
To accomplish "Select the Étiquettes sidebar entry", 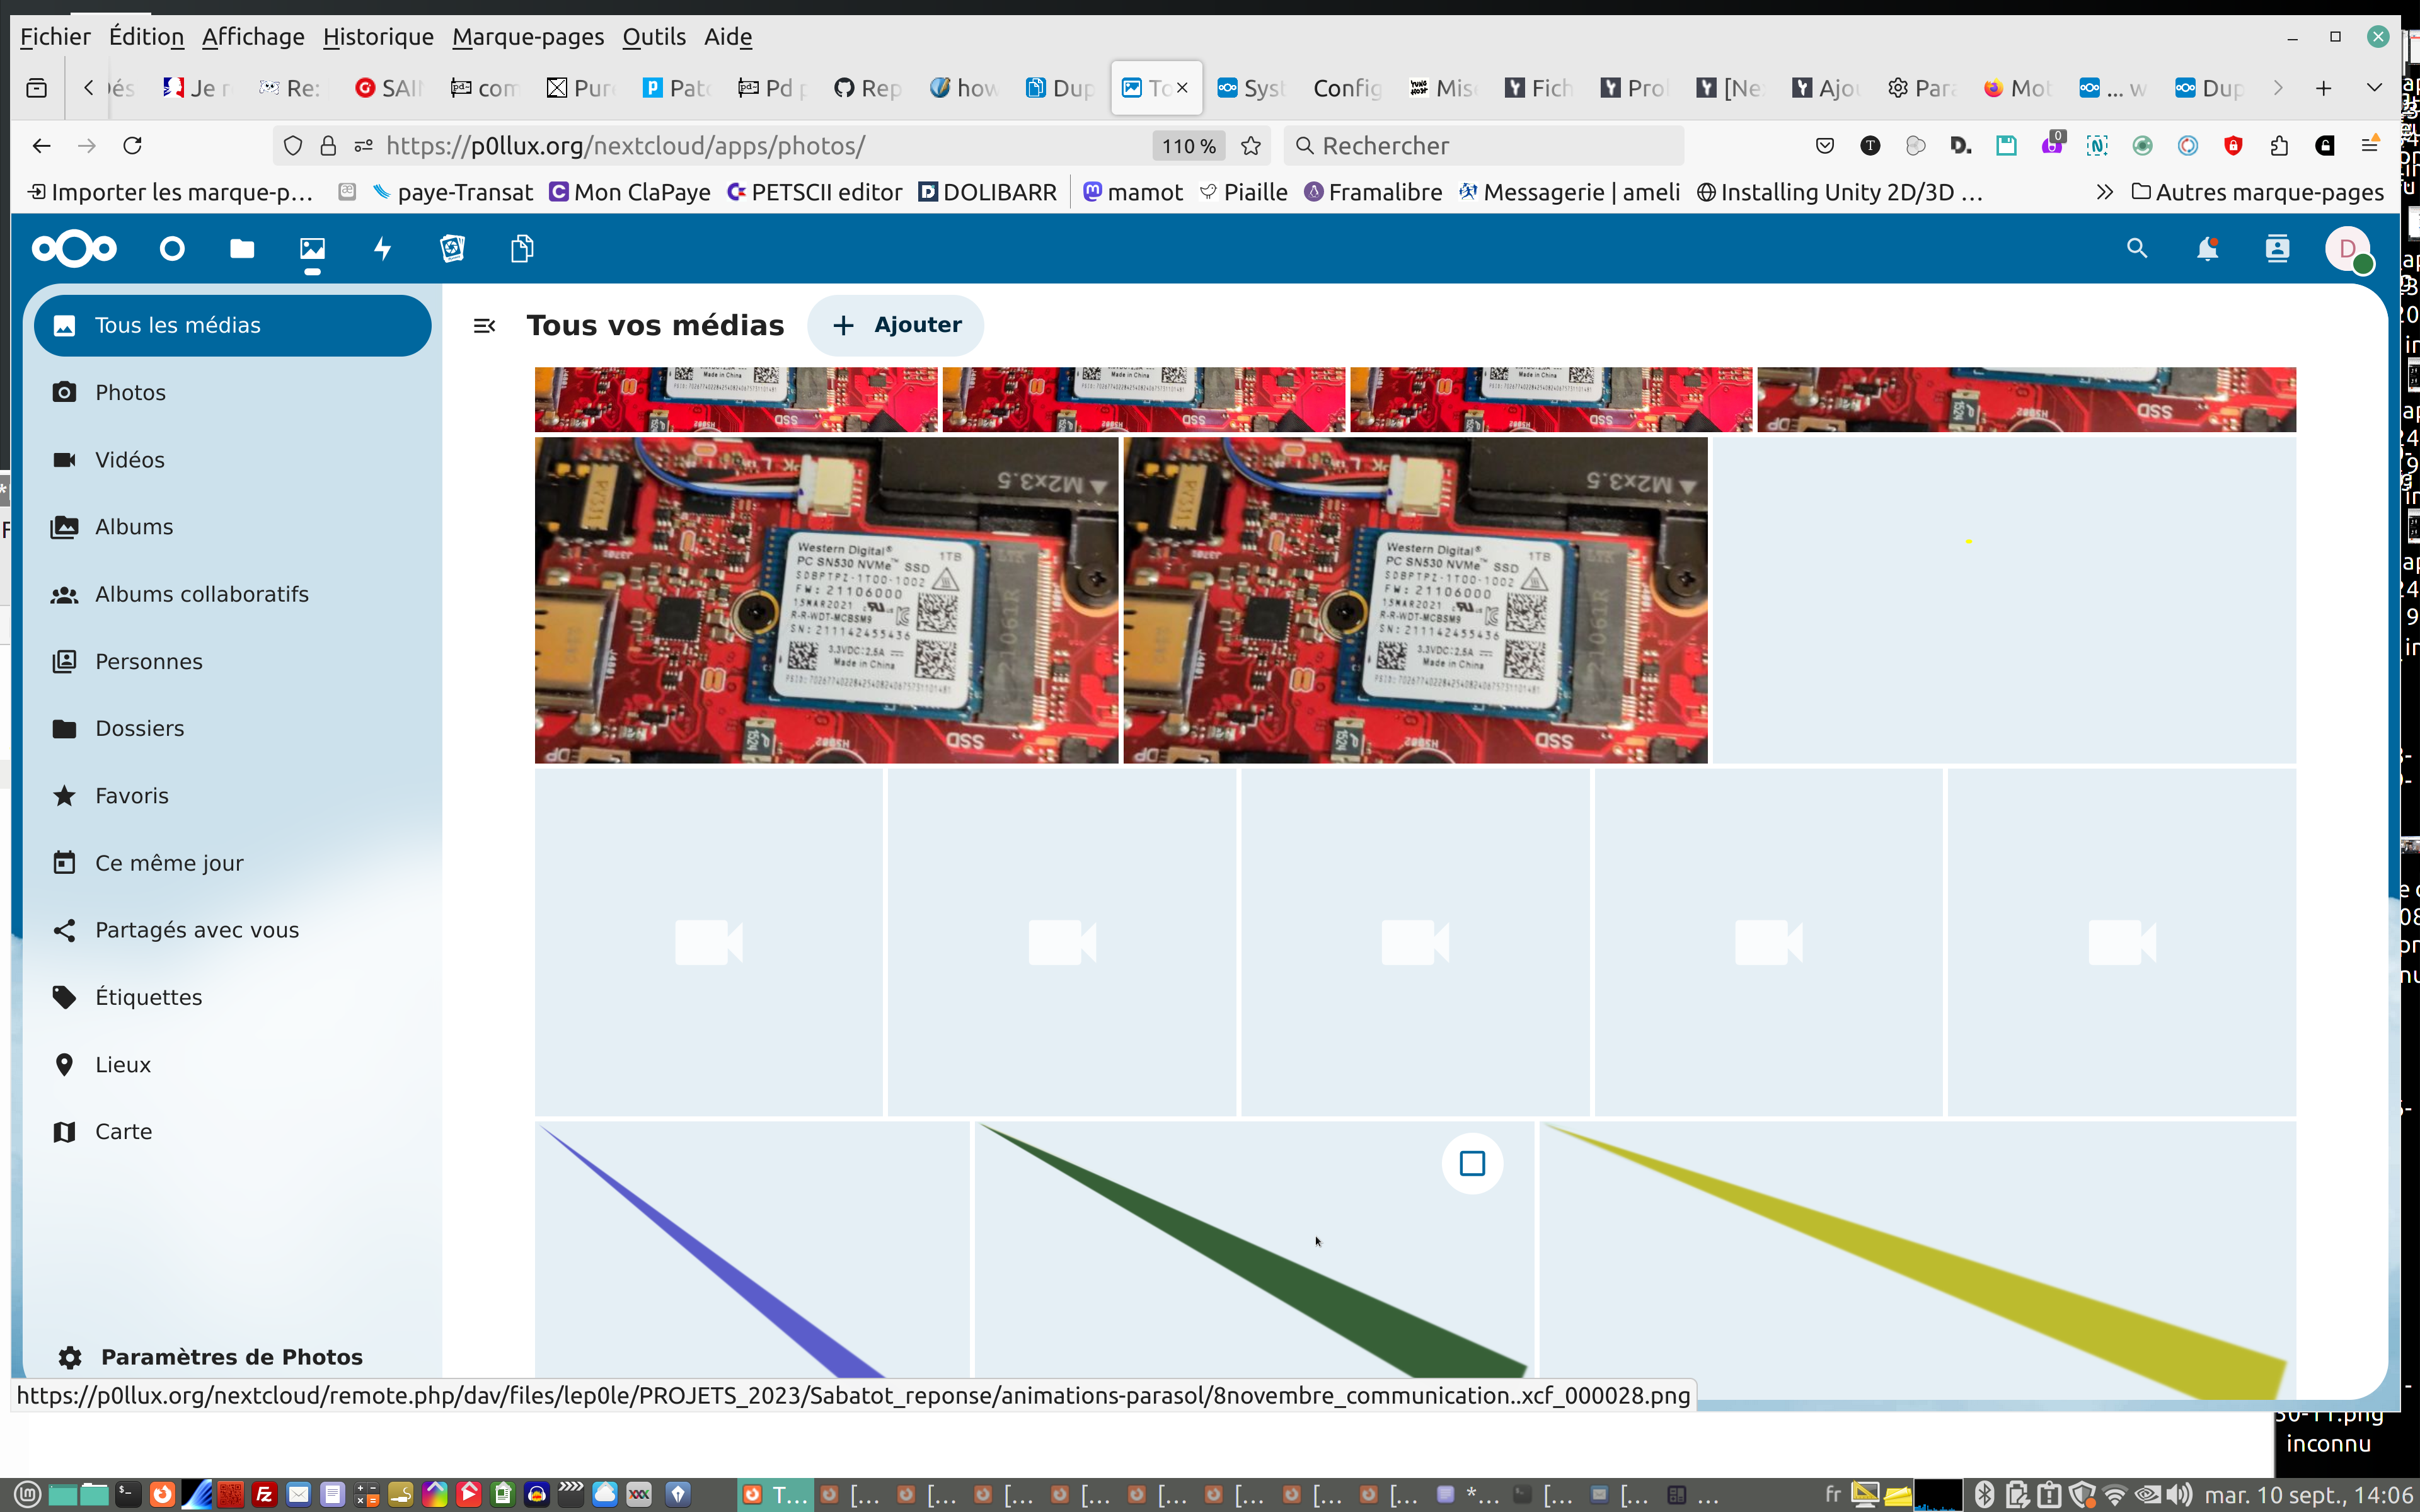I will click(148, 997).
